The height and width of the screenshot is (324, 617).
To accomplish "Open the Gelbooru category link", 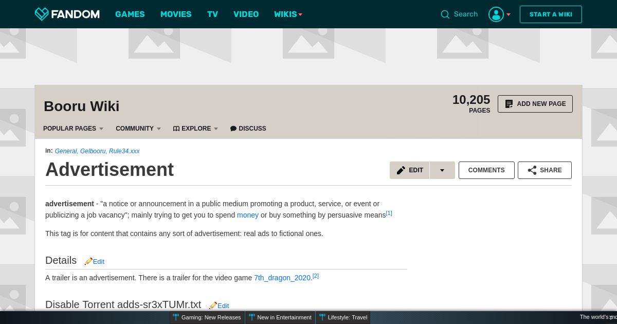I will tap(93, 151).
